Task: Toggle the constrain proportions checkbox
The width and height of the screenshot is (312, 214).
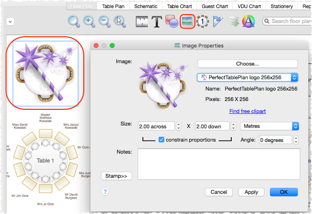Action: pos(162,140)
